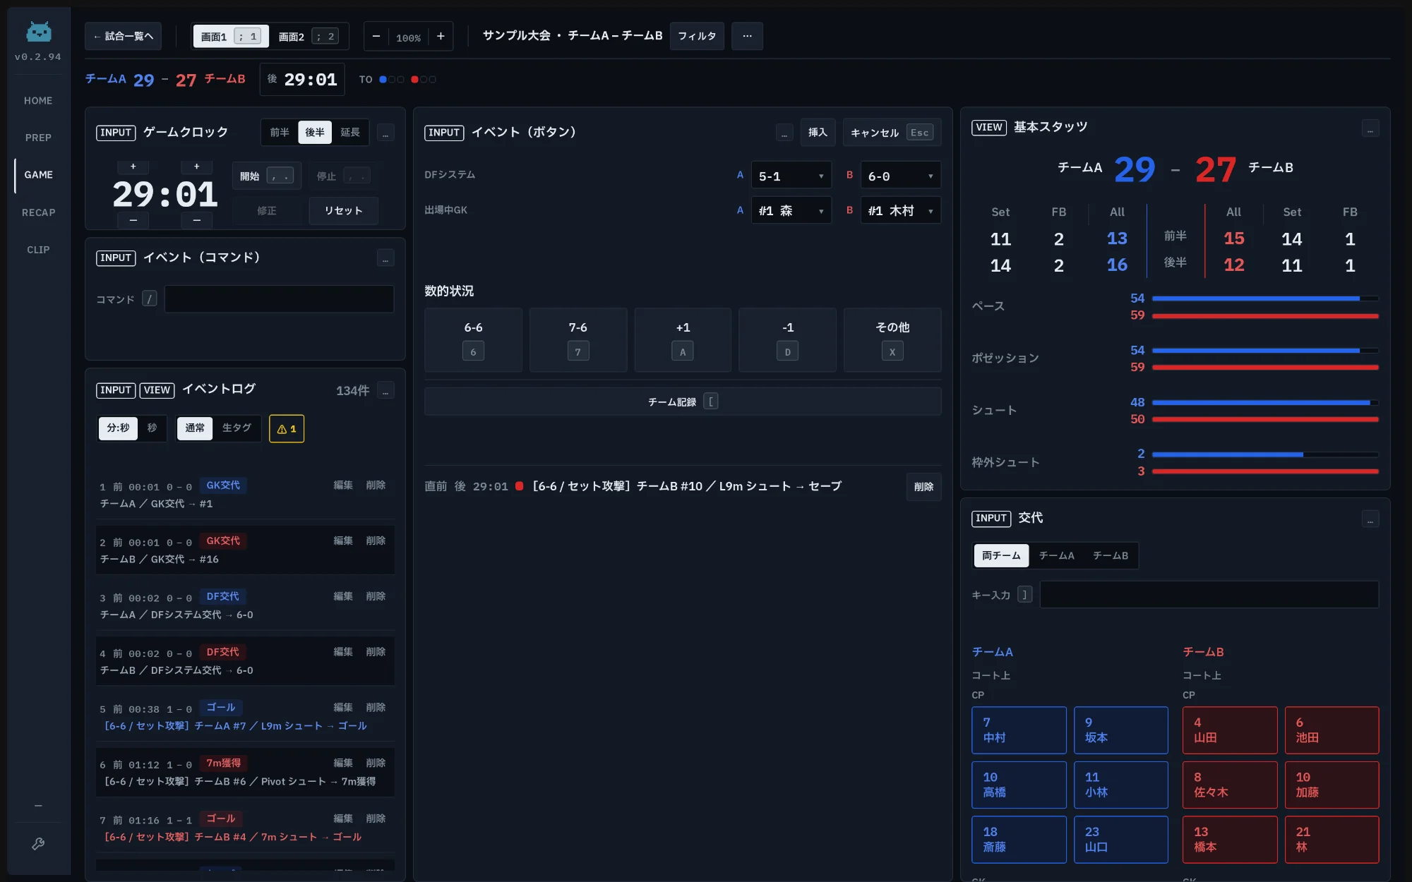Image resolution: width=1412 pixels, height=882 pixels.
Task: Click the warning badge showing 1
Action: pos(287,429)
